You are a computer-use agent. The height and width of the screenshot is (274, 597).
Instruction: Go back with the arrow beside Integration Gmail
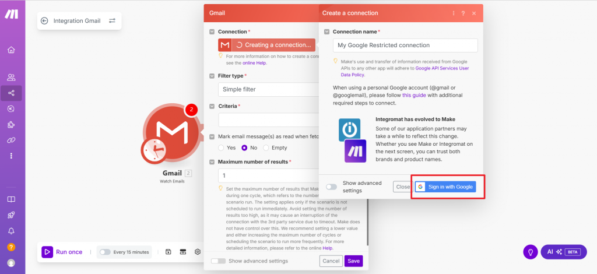[x=44, y=20]
